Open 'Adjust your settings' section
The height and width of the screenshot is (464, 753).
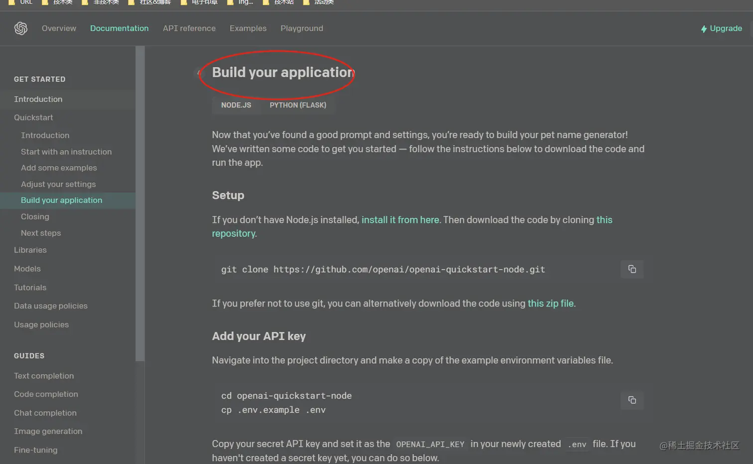click(58, 184)
